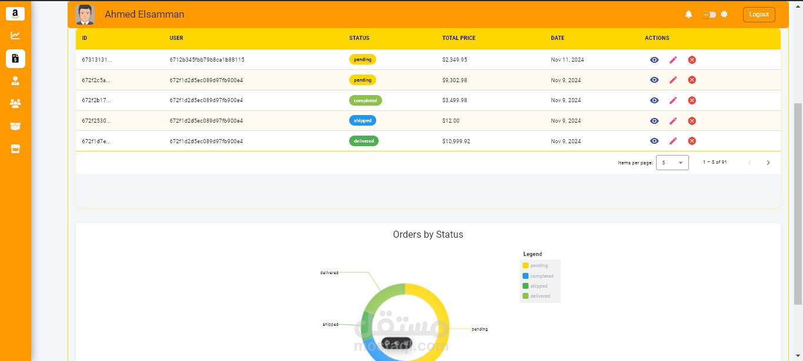Delete the $3,499.98 completed order
The height and width of the screenshot is (361, 803).
[x=692, y=100]
